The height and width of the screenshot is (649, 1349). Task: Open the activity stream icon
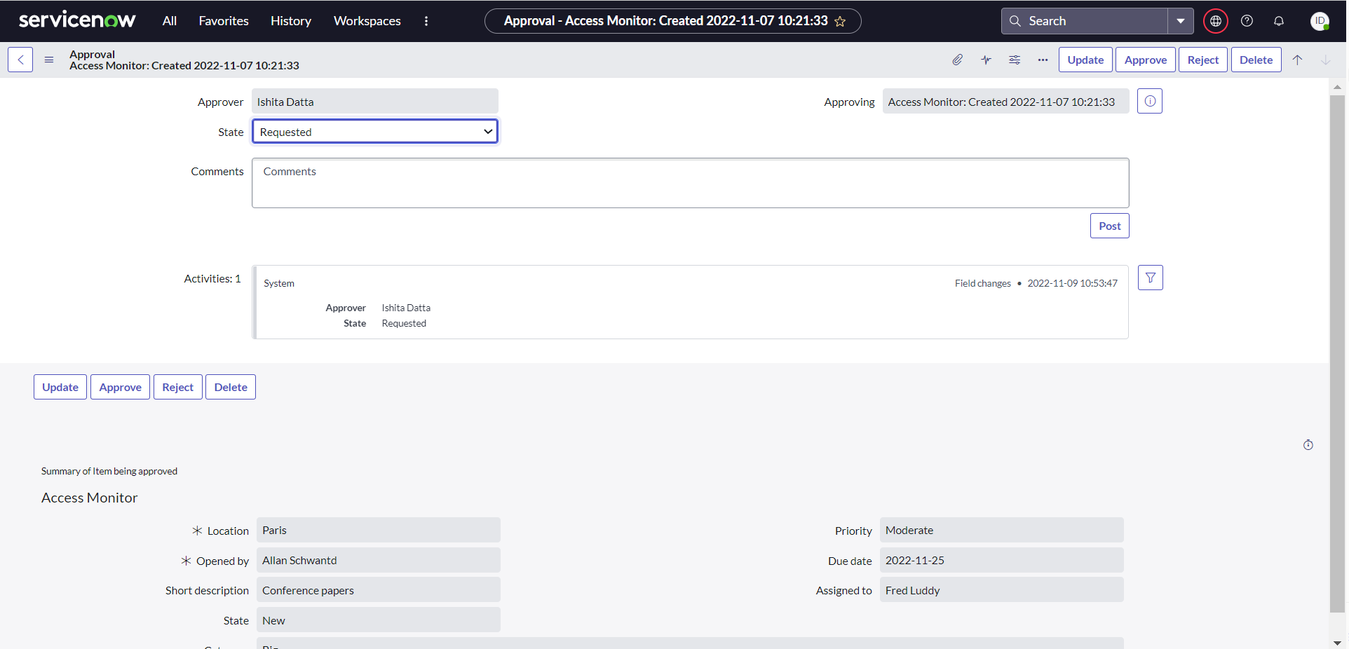pyautogui.click(x=986, y=60)
